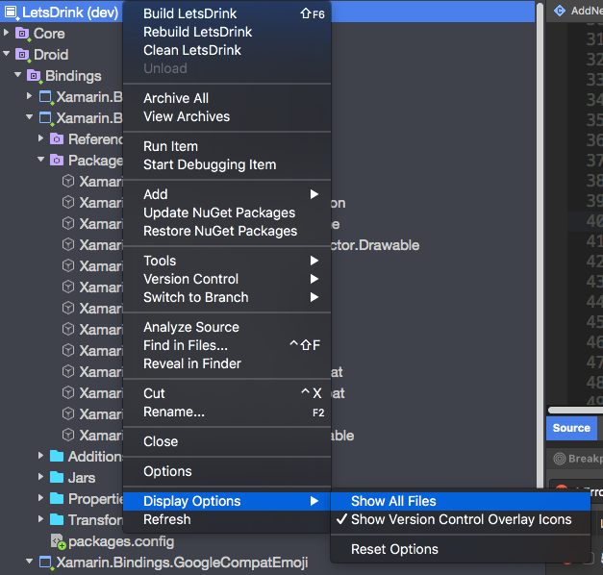Click the Bindings folder icon
This screenshot has width=603, height=575.
pyautogui.click(x=35, y=76)
